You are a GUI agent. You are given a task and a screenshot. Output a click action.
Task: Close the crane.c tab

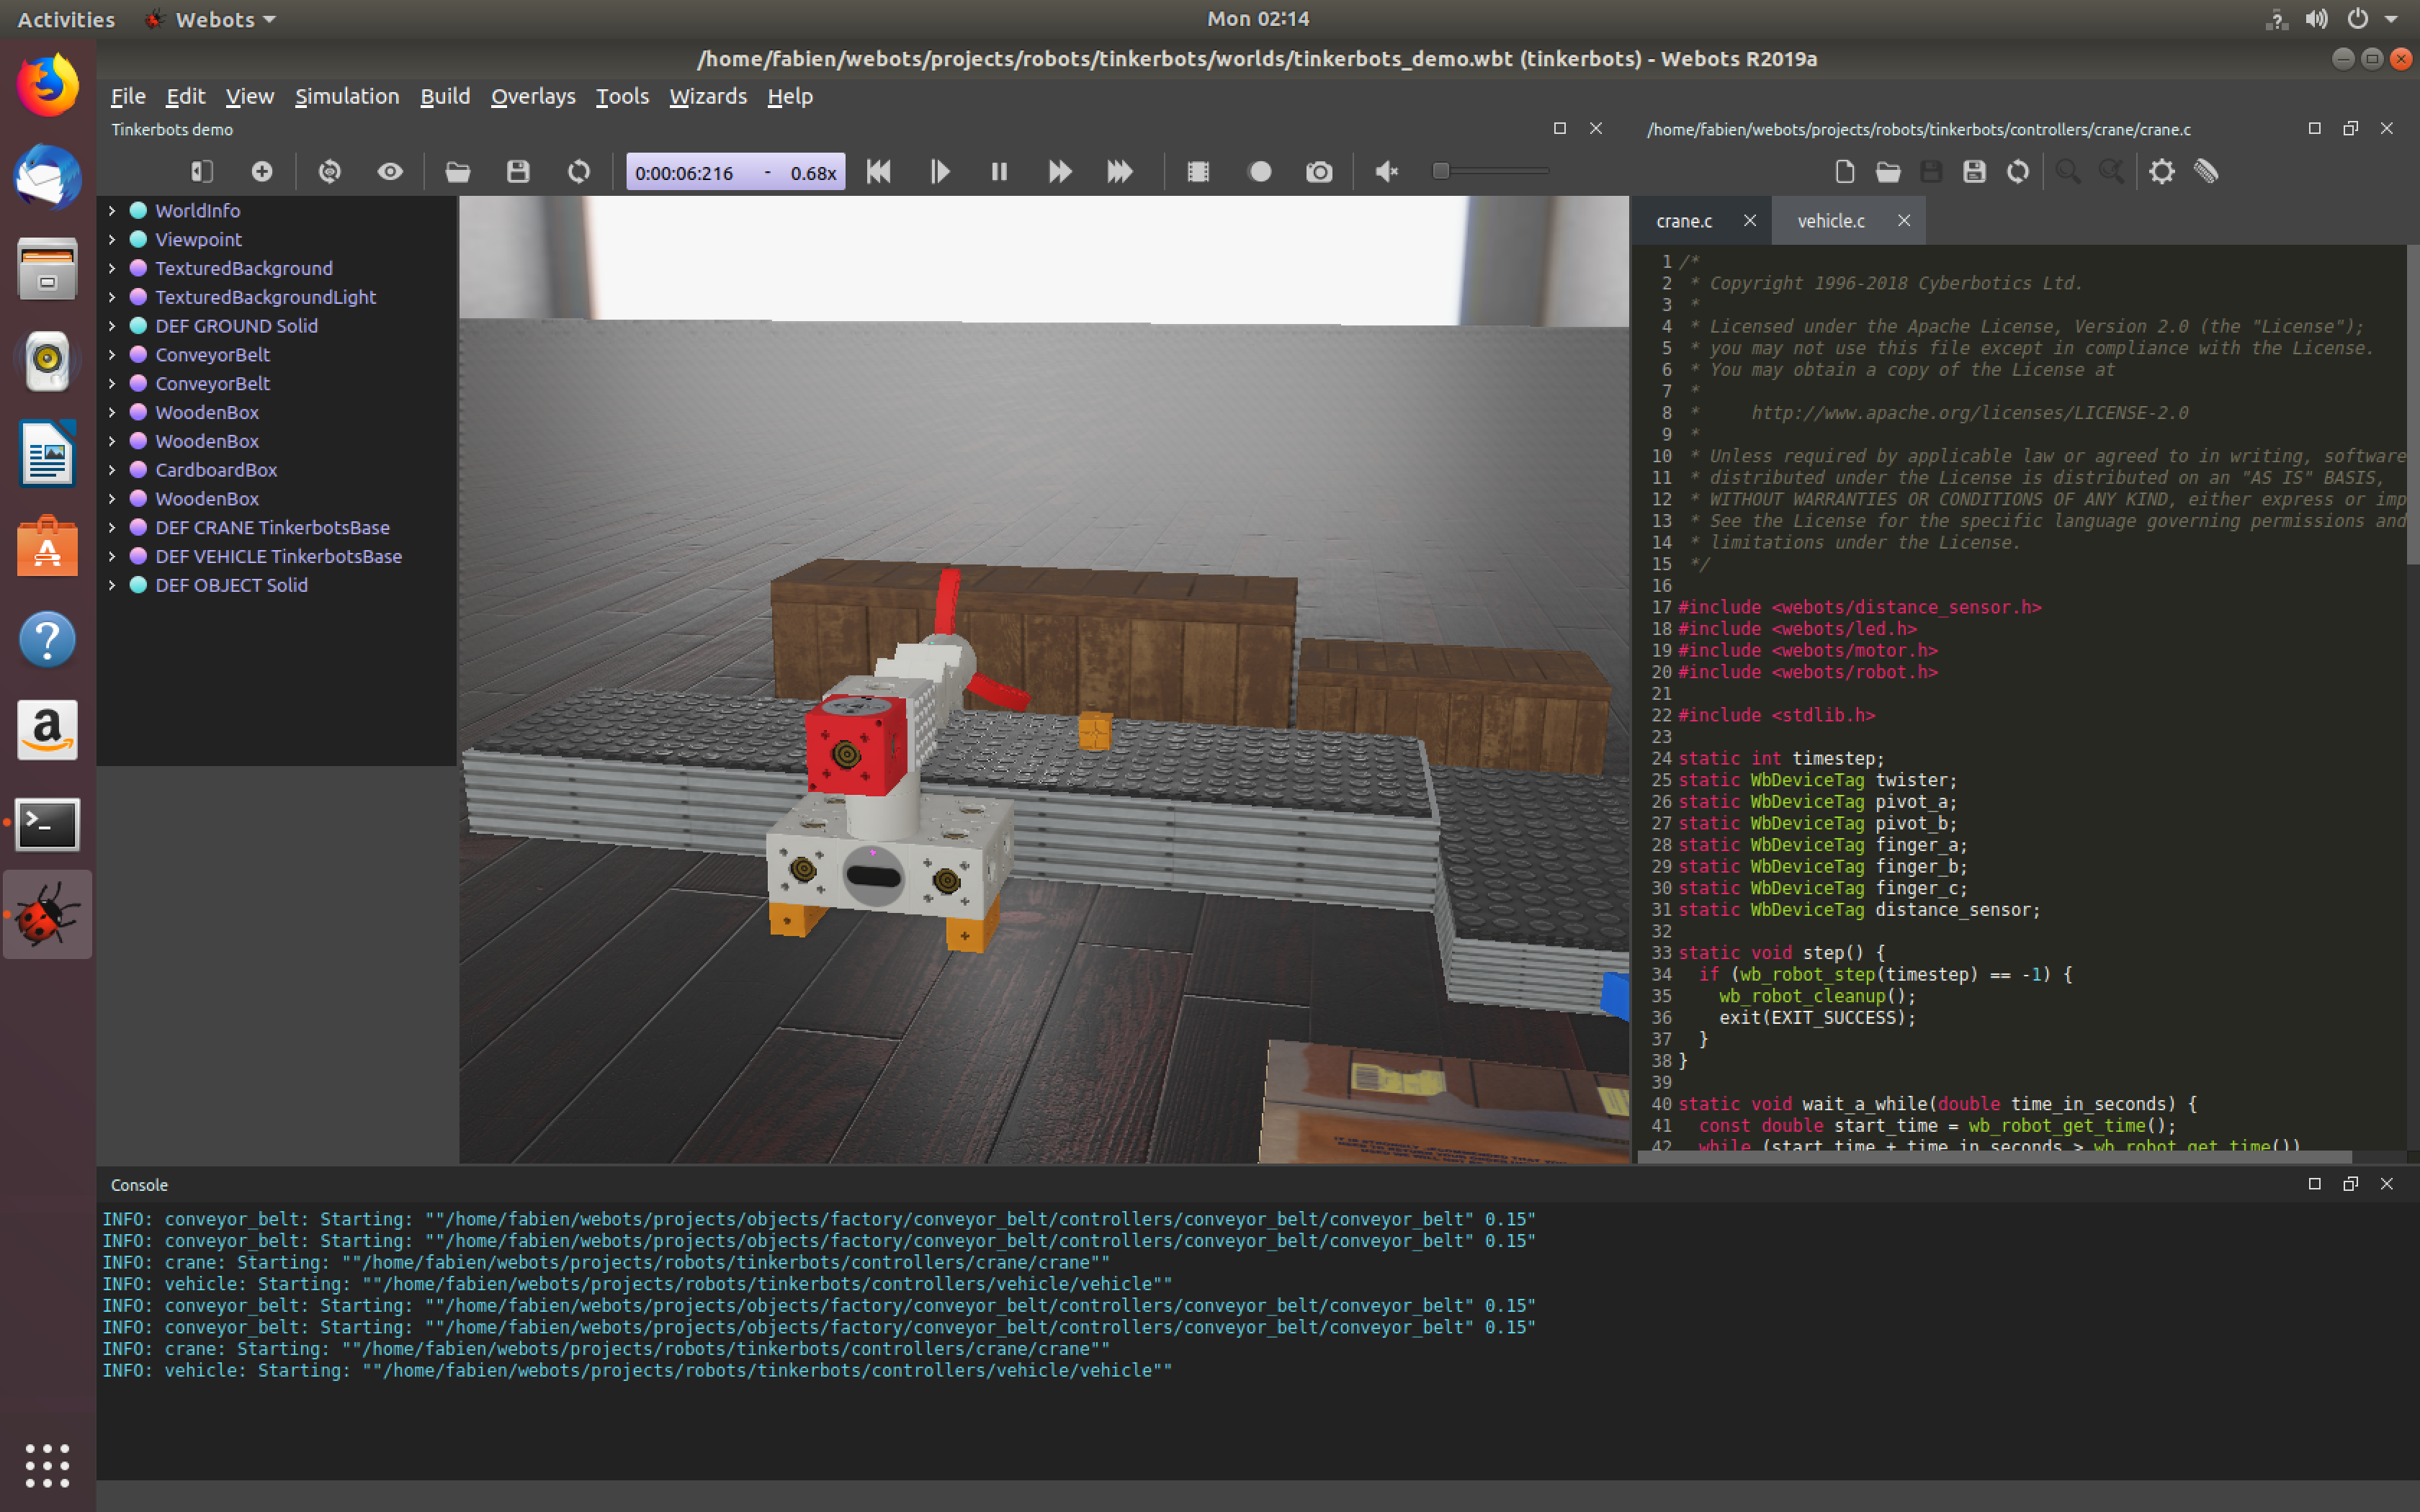coord(1750,220)
